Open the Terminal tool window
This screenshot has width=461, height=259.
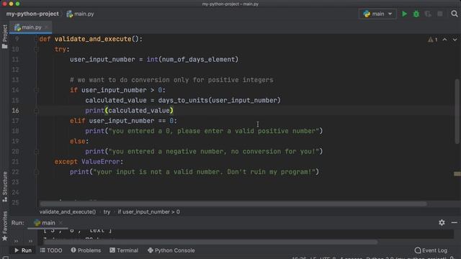(x=124, y=250)
